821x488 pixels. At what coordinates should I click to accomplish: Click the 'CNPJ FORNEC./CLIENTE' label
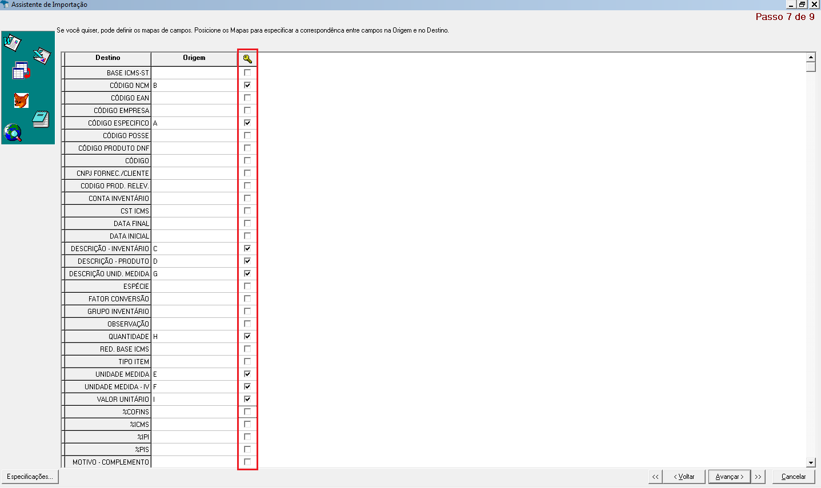tap(113, 173)
